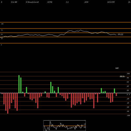Image resolution: width=131 pixels, height=131 pixels.
Task: Click the MR axis label 20
Action: click(128, 90)
